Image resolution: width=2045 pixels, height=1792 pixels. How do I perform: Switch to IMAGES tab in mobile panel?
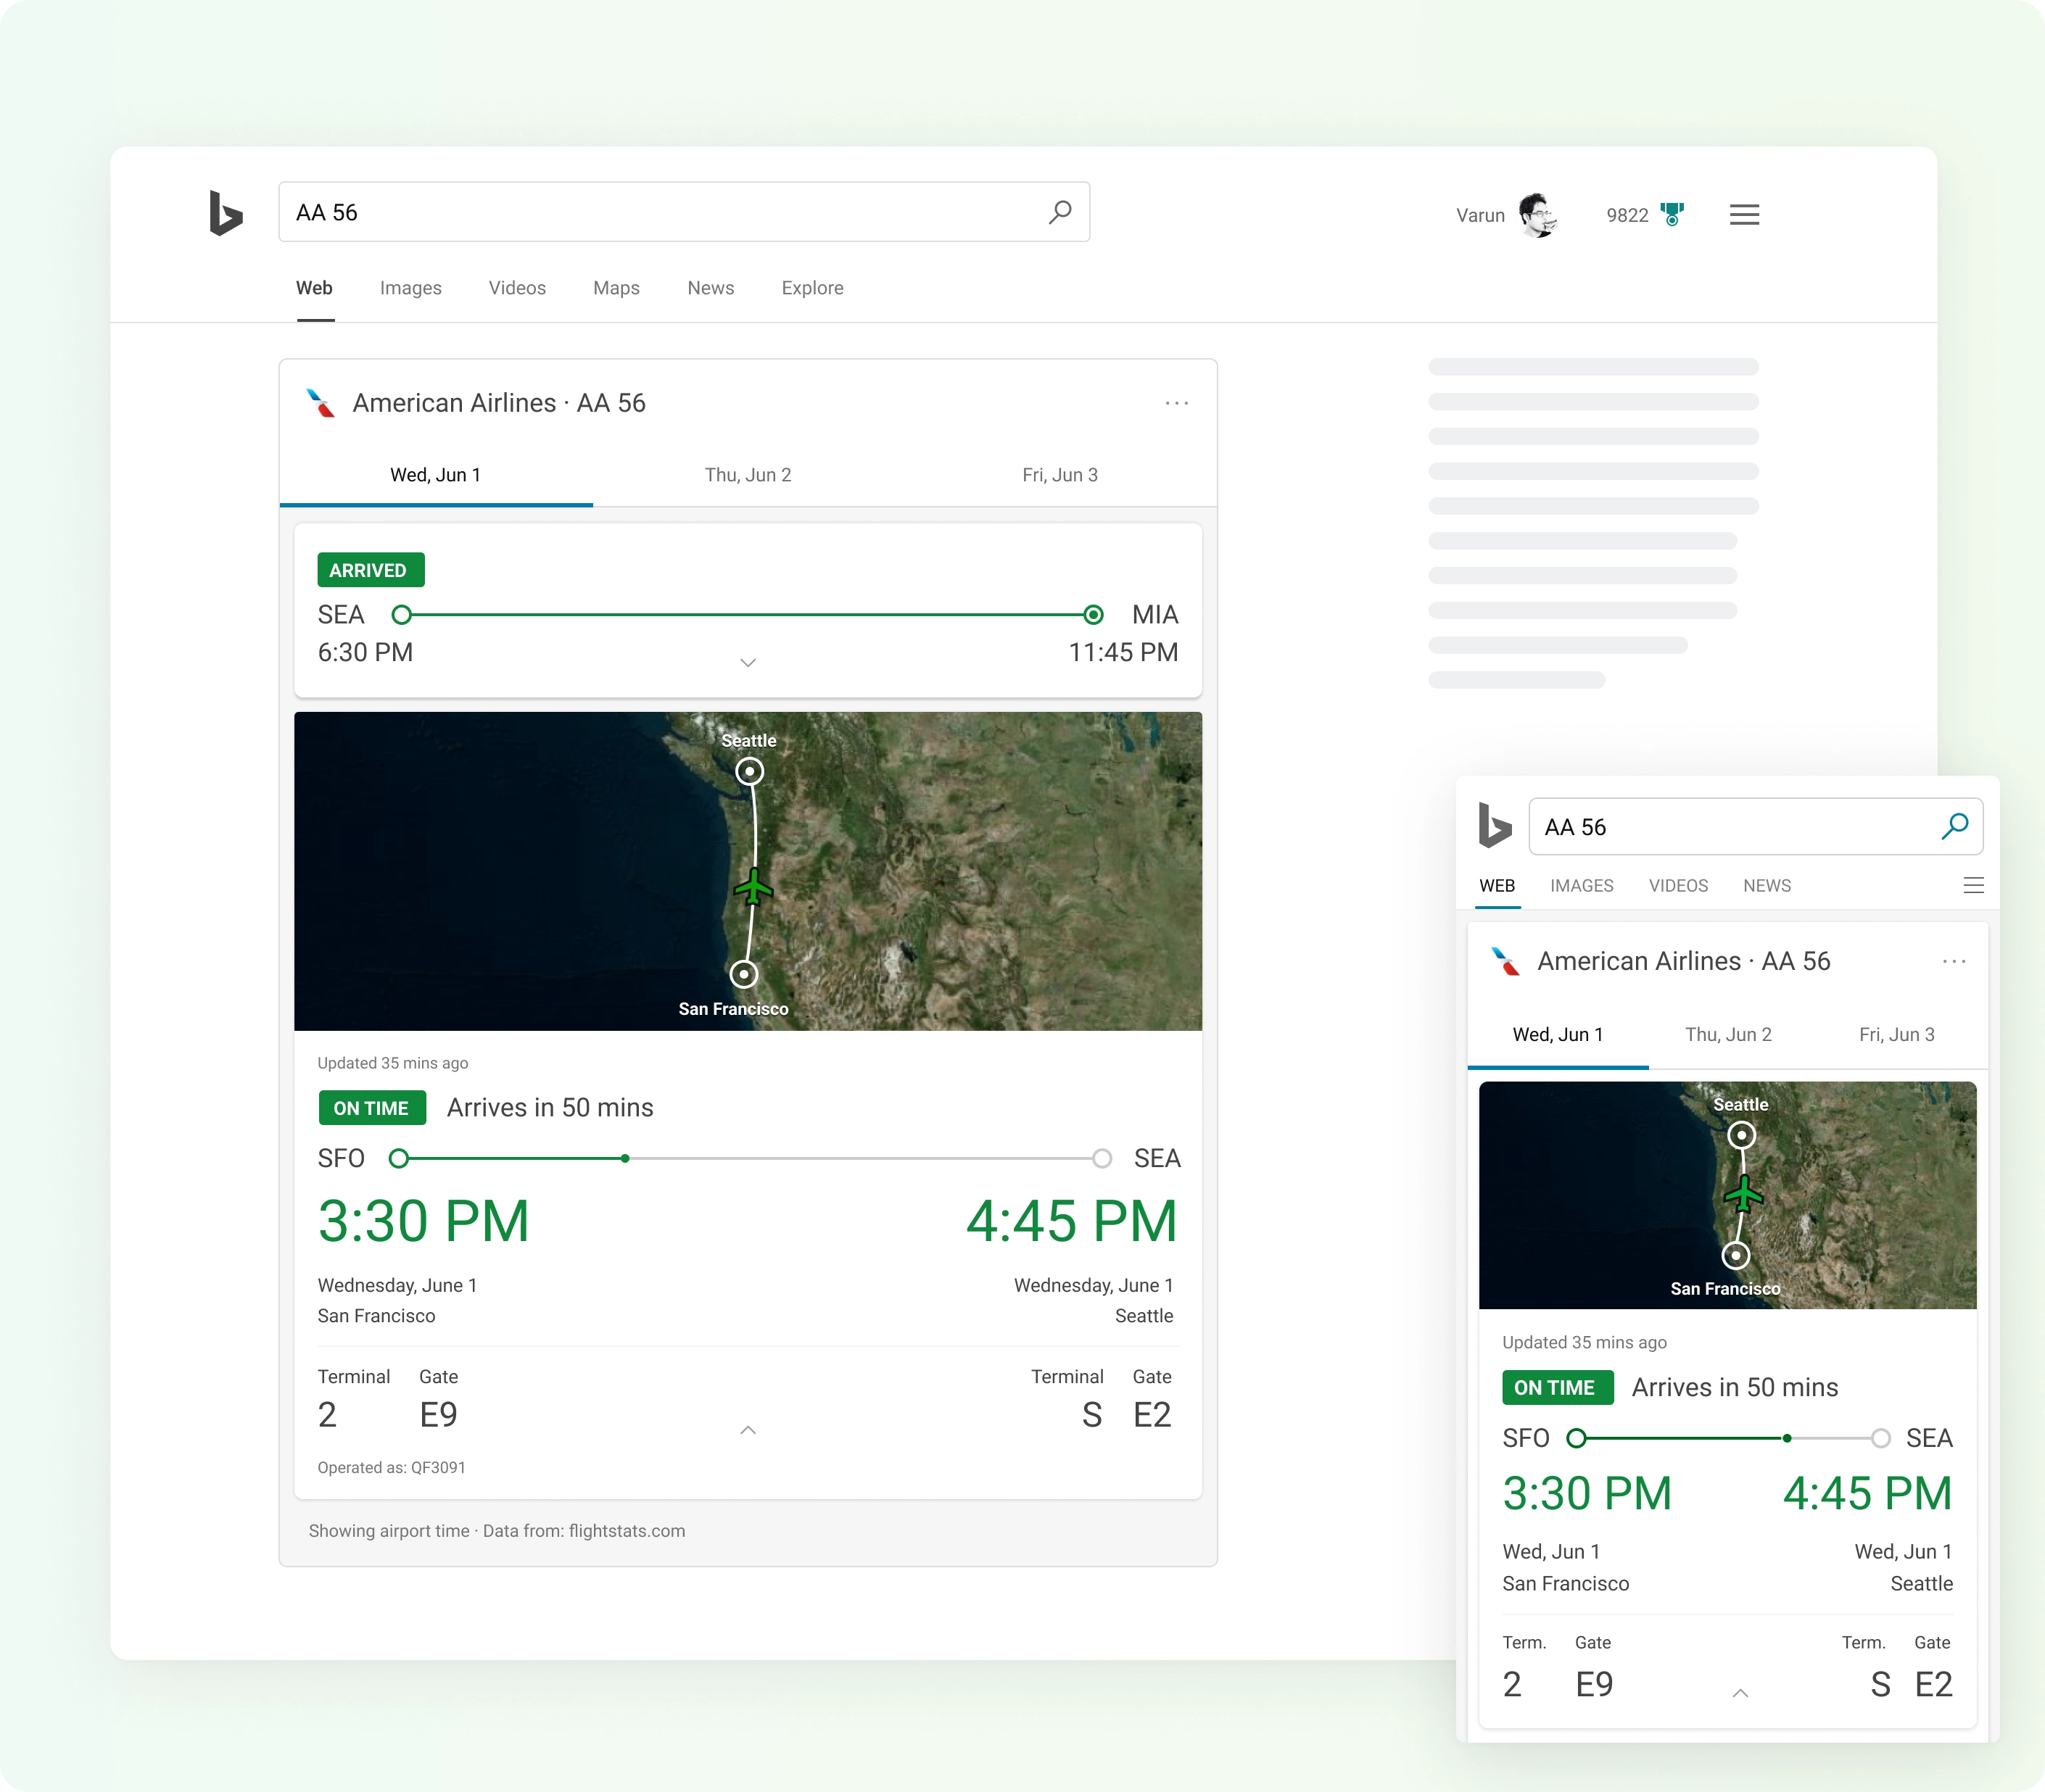click(1582, 886)
